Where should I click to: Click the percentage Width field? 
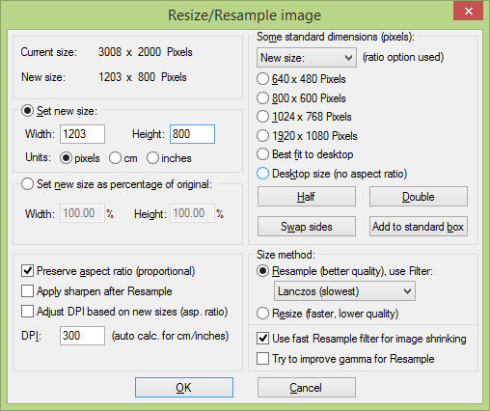[x=82, y=213]
